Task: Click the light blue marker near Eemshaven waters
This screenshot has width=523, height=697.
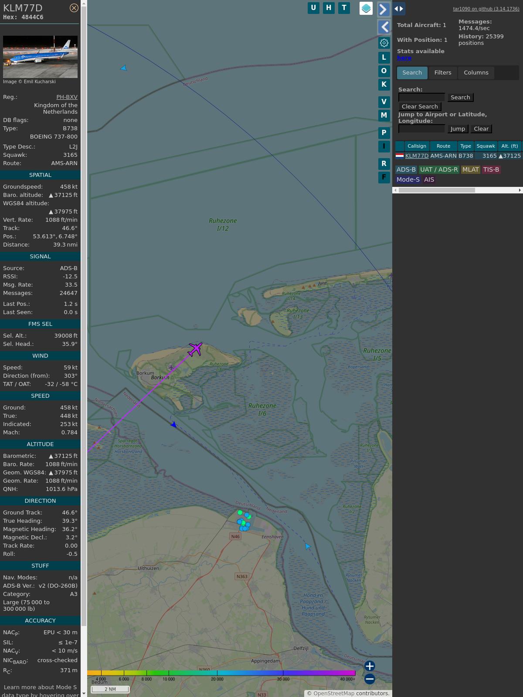Action: point(308,546)
